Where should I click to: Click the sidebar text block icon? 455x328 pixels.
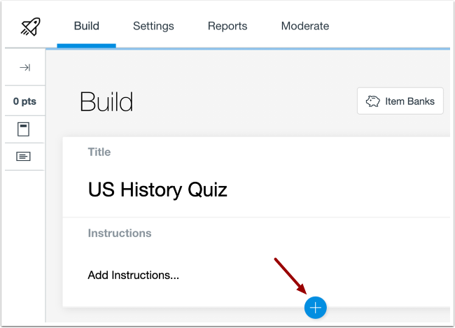pyautogui.click(x=24, y=157)
